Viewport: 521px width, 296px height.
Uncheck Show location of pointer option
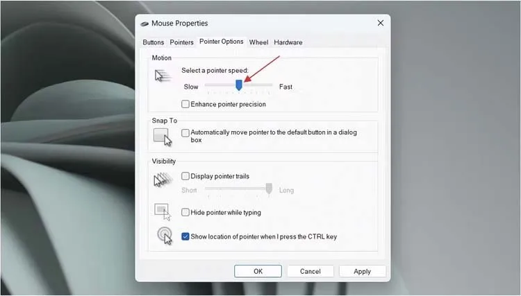(185, 236)
